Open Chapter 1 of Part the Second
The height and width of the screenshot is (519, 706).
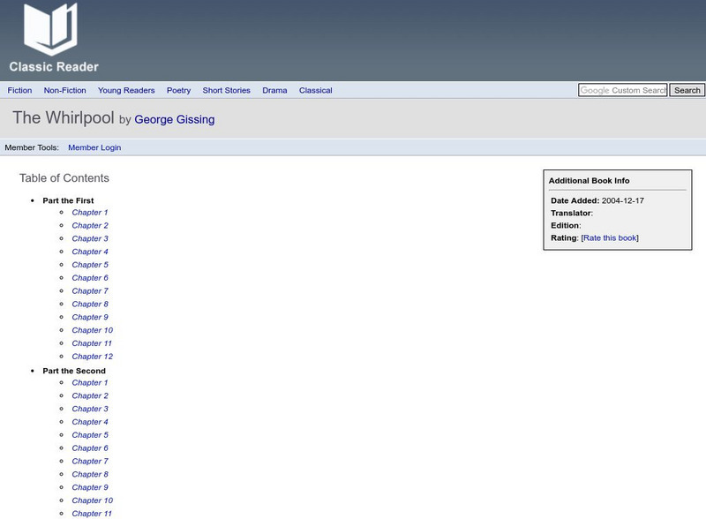point(90,383)
